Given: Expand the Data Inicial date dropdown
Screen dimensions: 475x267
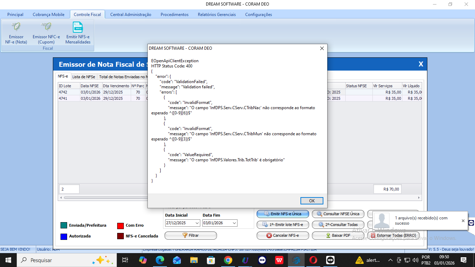Looking at the screenshot, I should (197, 223).
